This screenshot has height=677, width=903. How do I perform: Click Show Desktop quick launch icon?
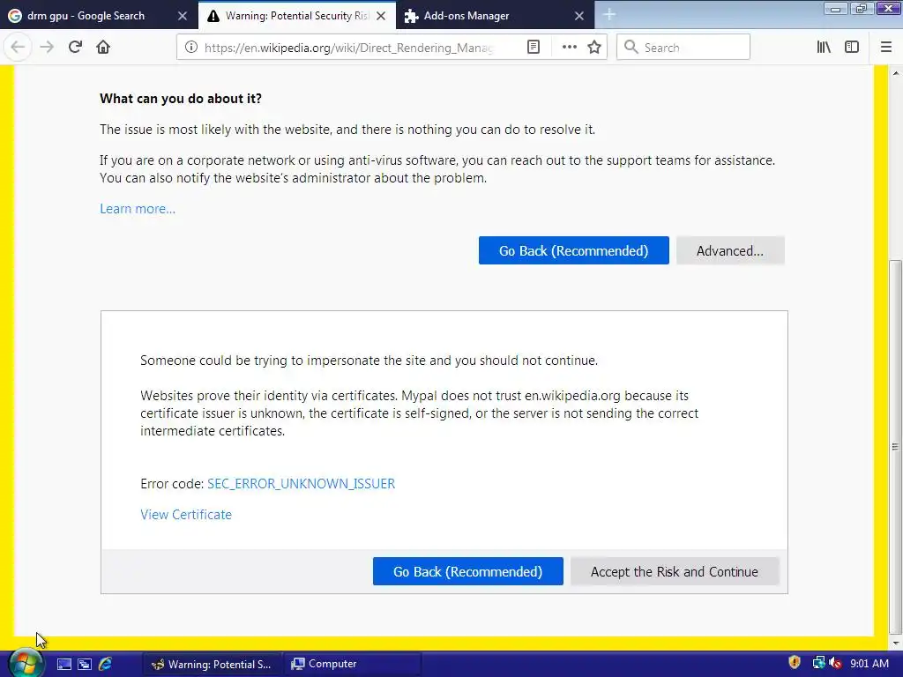coord(63,665)
